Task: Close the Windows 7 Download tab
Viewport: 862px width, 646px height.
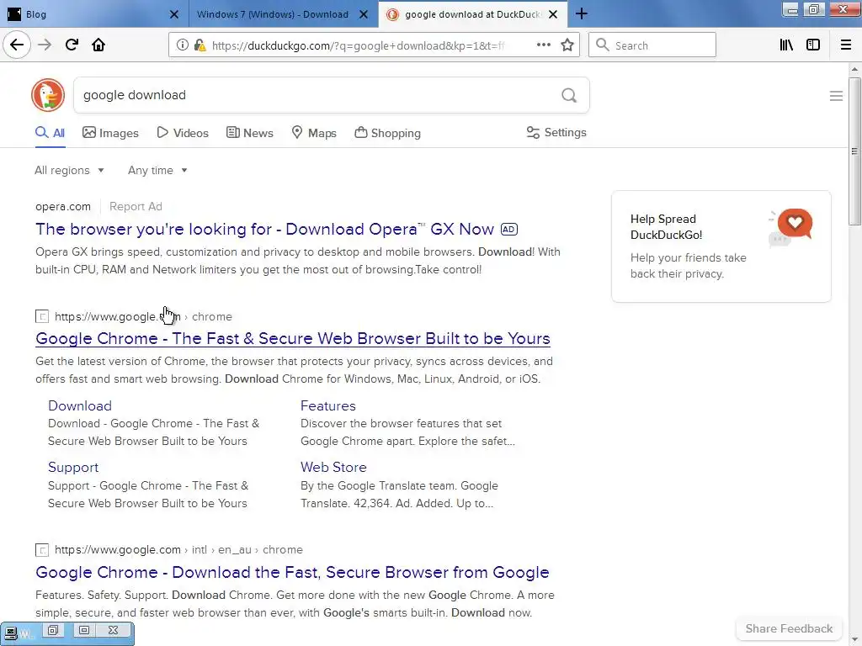Action: pos(364,14)
